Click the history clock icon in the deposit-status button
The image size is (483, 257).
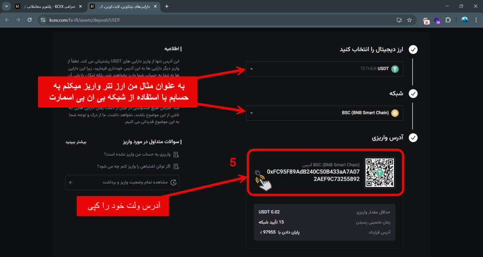click(174, 182)
